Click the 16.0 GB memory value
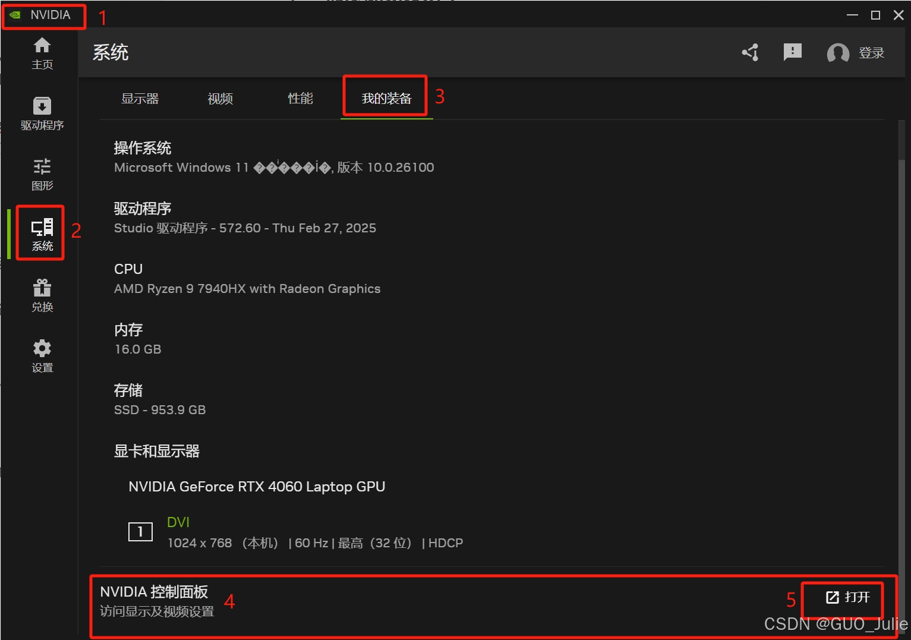 [138, 349]
